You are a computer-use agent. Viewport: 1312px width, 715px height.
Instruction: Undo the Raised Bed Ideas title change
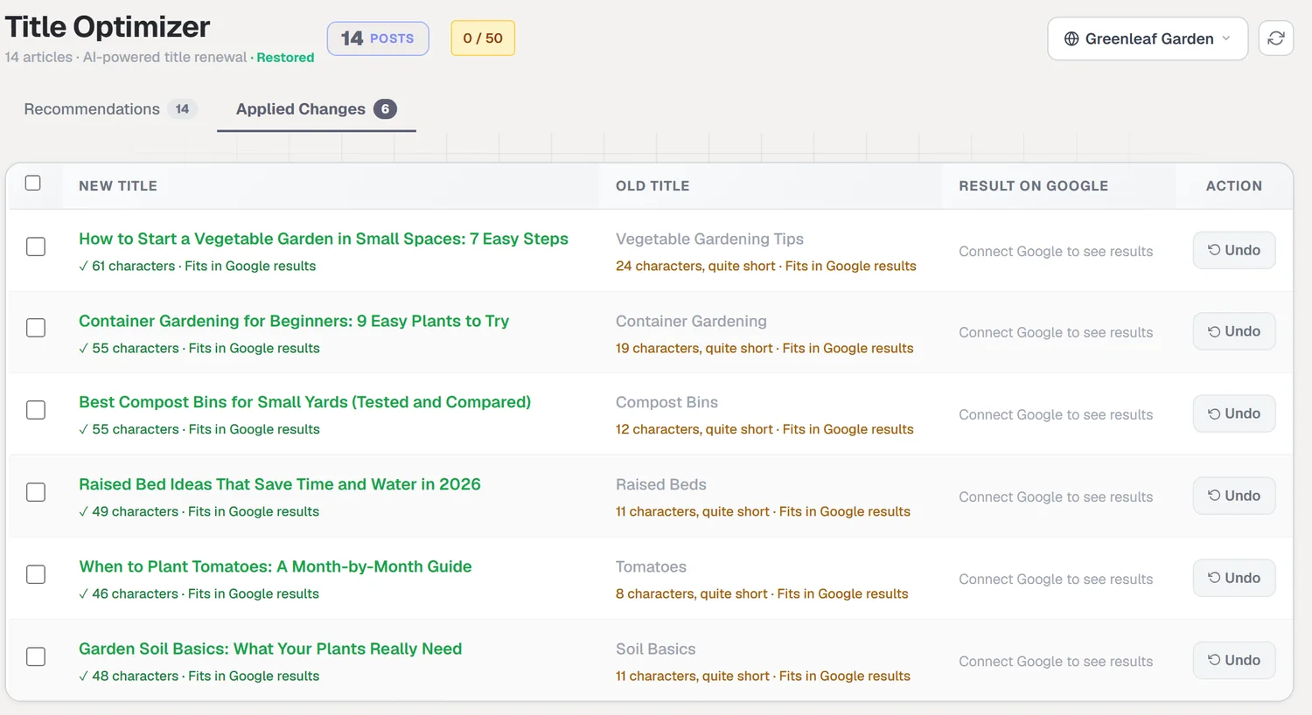click(x=1234, y=496)
